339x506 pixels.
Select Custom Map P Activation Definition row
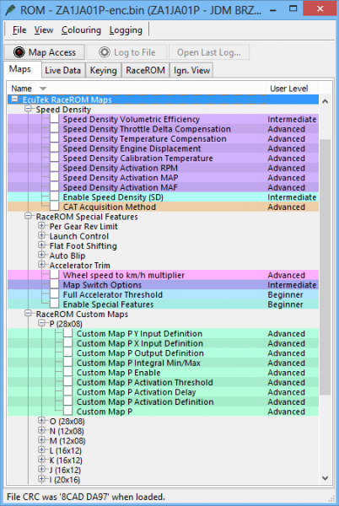pos(164,401)
